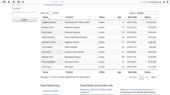Select the Bruno Nash name cell
This screenshot has width=170, height=95.
[52, 32]
